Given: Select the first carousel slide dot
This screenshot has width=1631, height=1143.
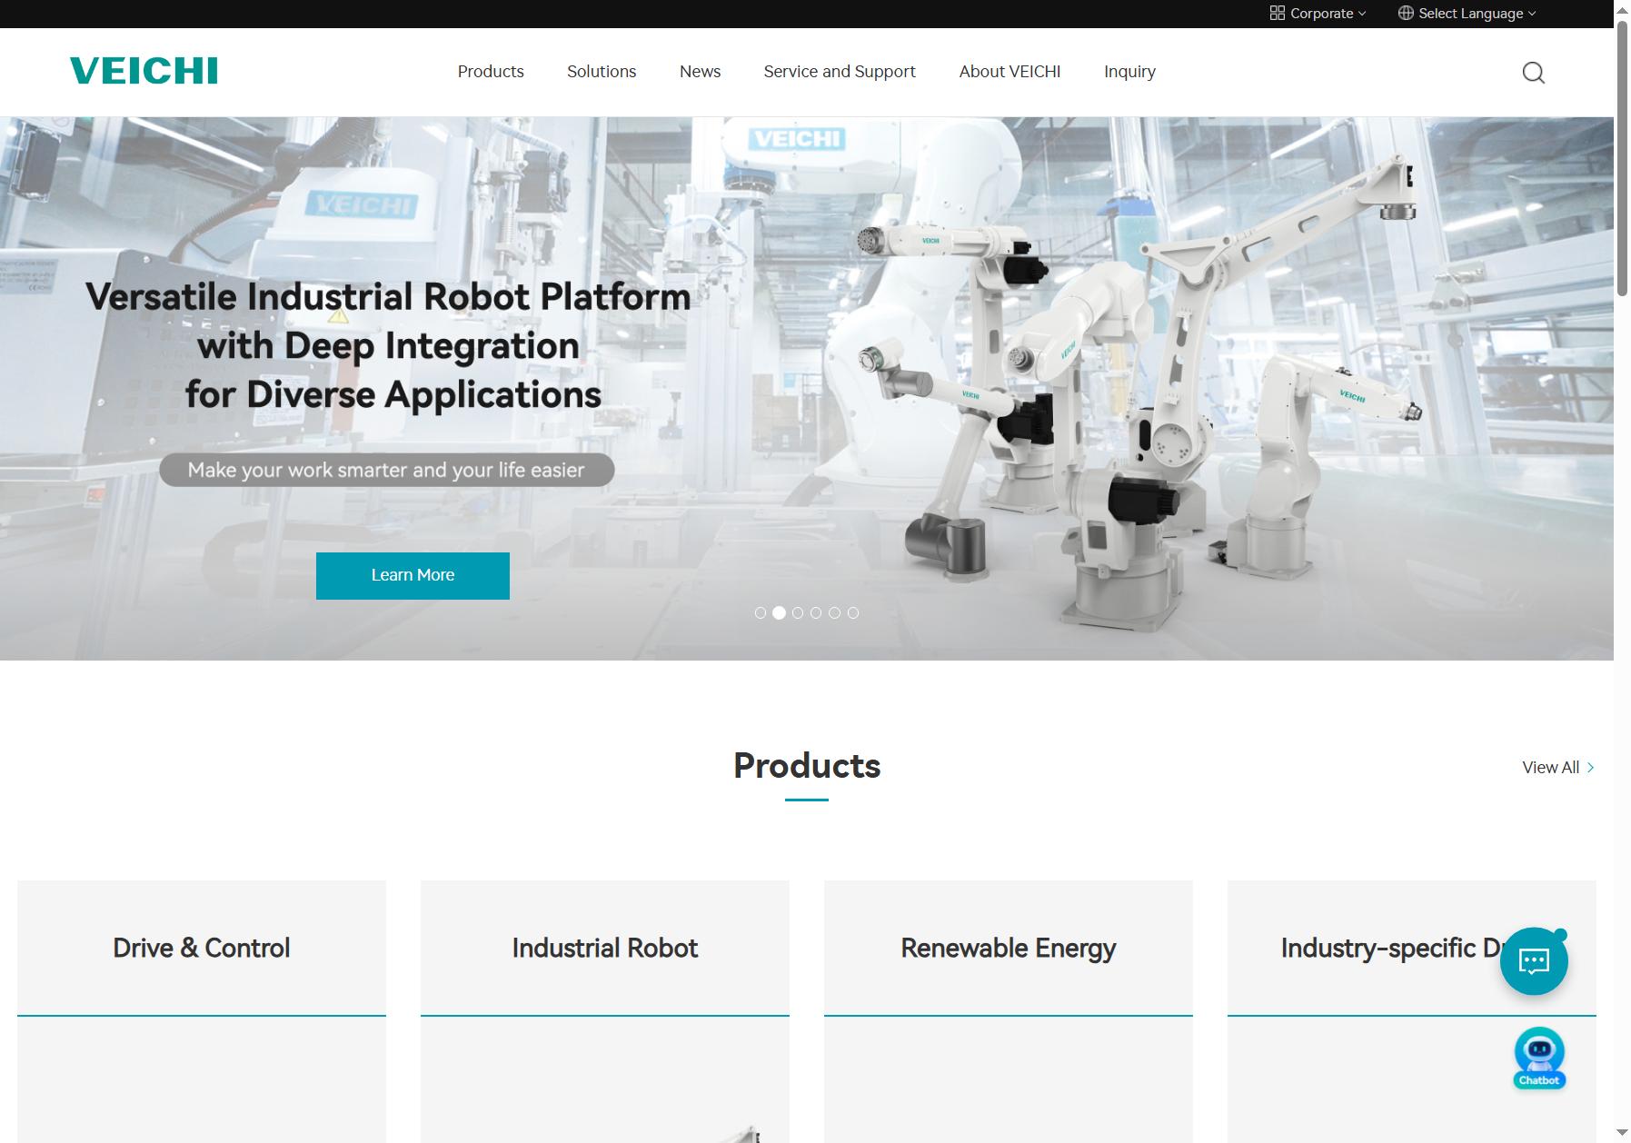Looking at the screenshot, I should 761,613.
